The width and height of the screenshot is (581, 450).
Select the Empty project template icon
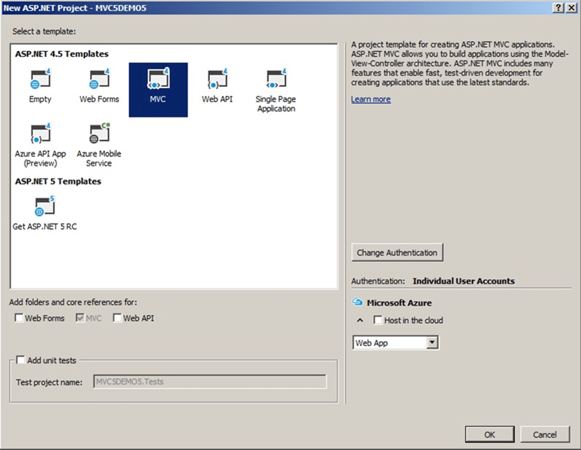point(40,80)
